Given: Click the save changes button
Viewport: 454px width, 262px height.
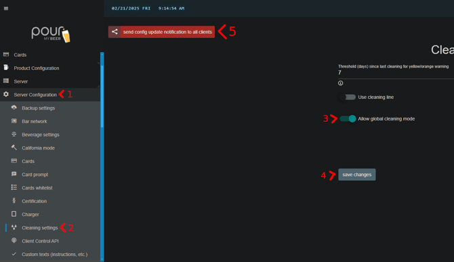Looking at the screenshot, I should click(x=356, y=175).
